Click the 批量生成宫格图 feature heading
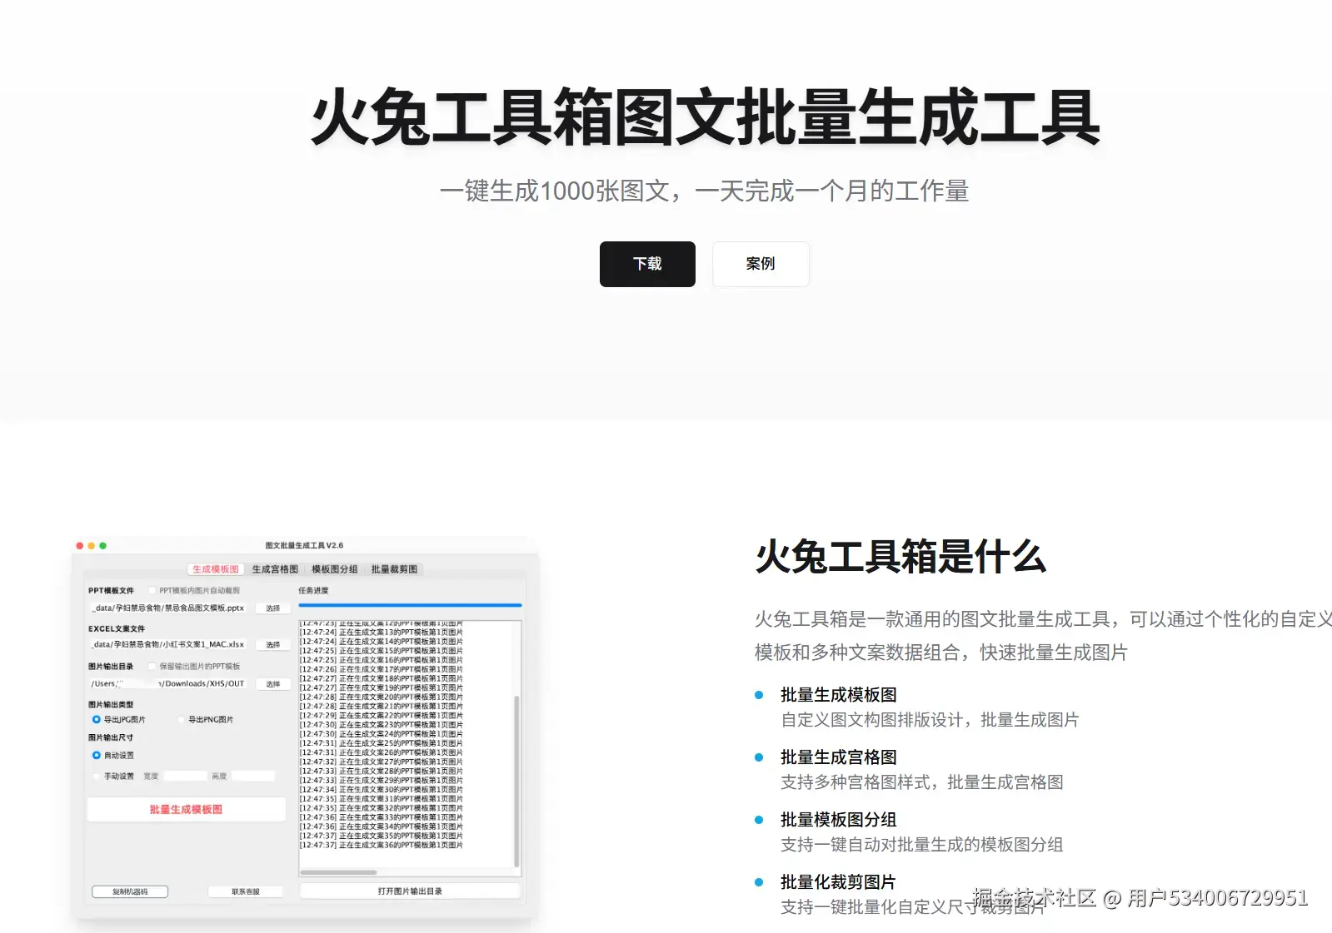Image resolution: width=1332 pixels, height=933 pixels. 839,757
